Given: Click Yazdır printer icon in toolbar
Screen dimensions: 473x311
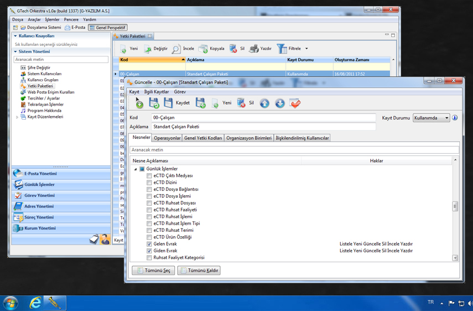Looking at the screenshot, I should (254, 49).
